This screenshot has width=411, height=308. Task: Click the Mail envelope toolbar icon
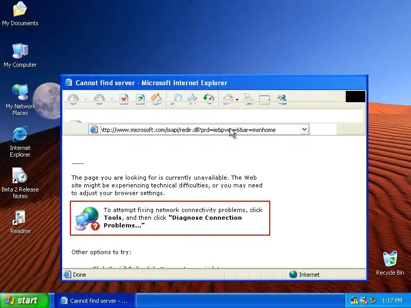228,99
